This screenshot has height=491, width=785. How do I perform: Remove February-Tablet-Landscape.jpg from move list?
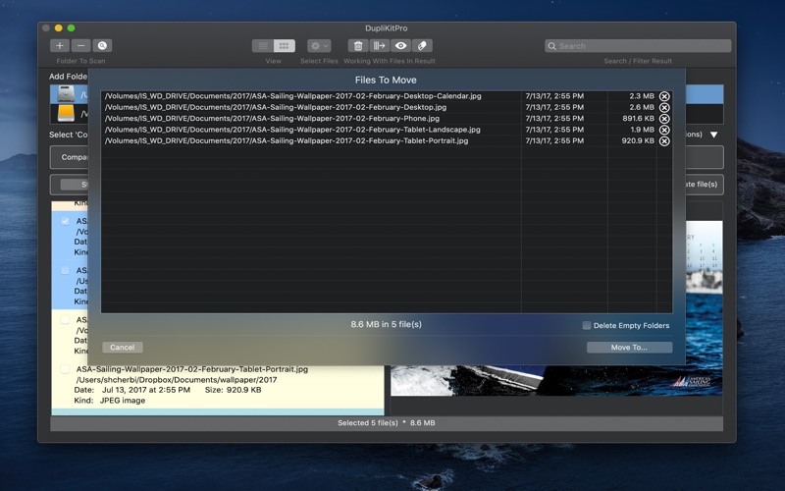click(664, 130)
